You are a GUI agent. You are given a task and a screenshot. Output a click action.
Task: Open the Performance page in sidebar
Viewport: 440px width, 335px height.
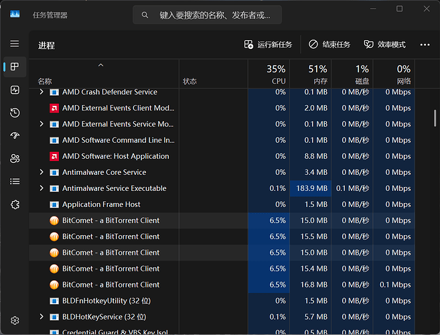15,90
